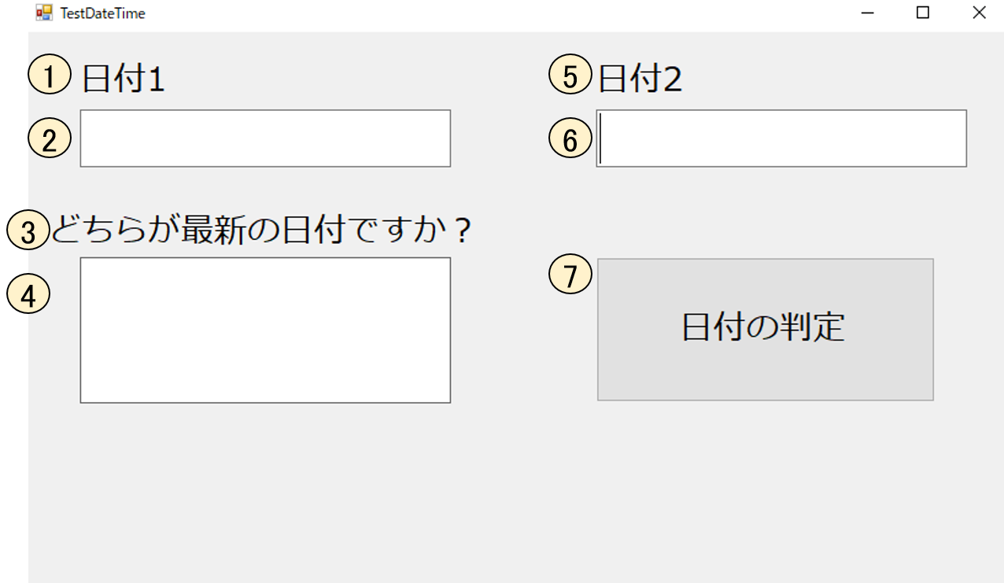Image resolution: width=1004 pixels, height=583 pixels.
Task: Click the 日付の判定 button
Action: click(x=766, y=330)
